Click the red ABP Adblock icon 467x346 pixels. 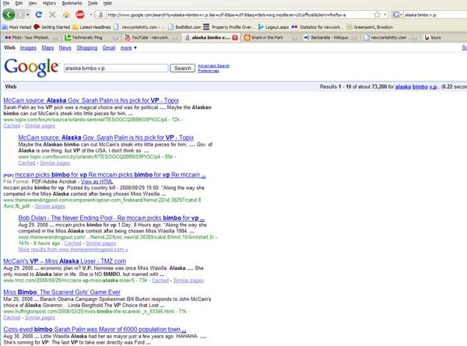pos(79,15)
